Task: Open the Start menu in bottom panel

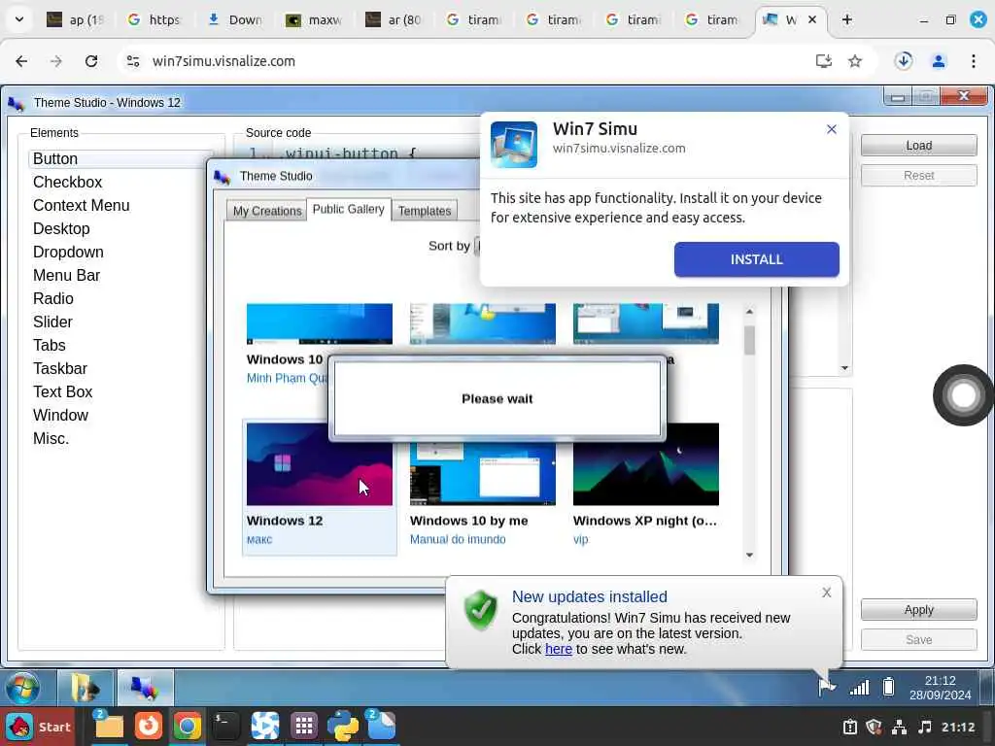Action: pos(38,727)
